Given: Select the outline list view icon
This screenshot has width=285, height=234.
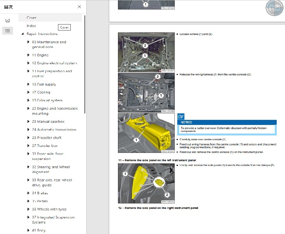Looking at the screenshot, I should pyautogui.click(x=8, y=31).
